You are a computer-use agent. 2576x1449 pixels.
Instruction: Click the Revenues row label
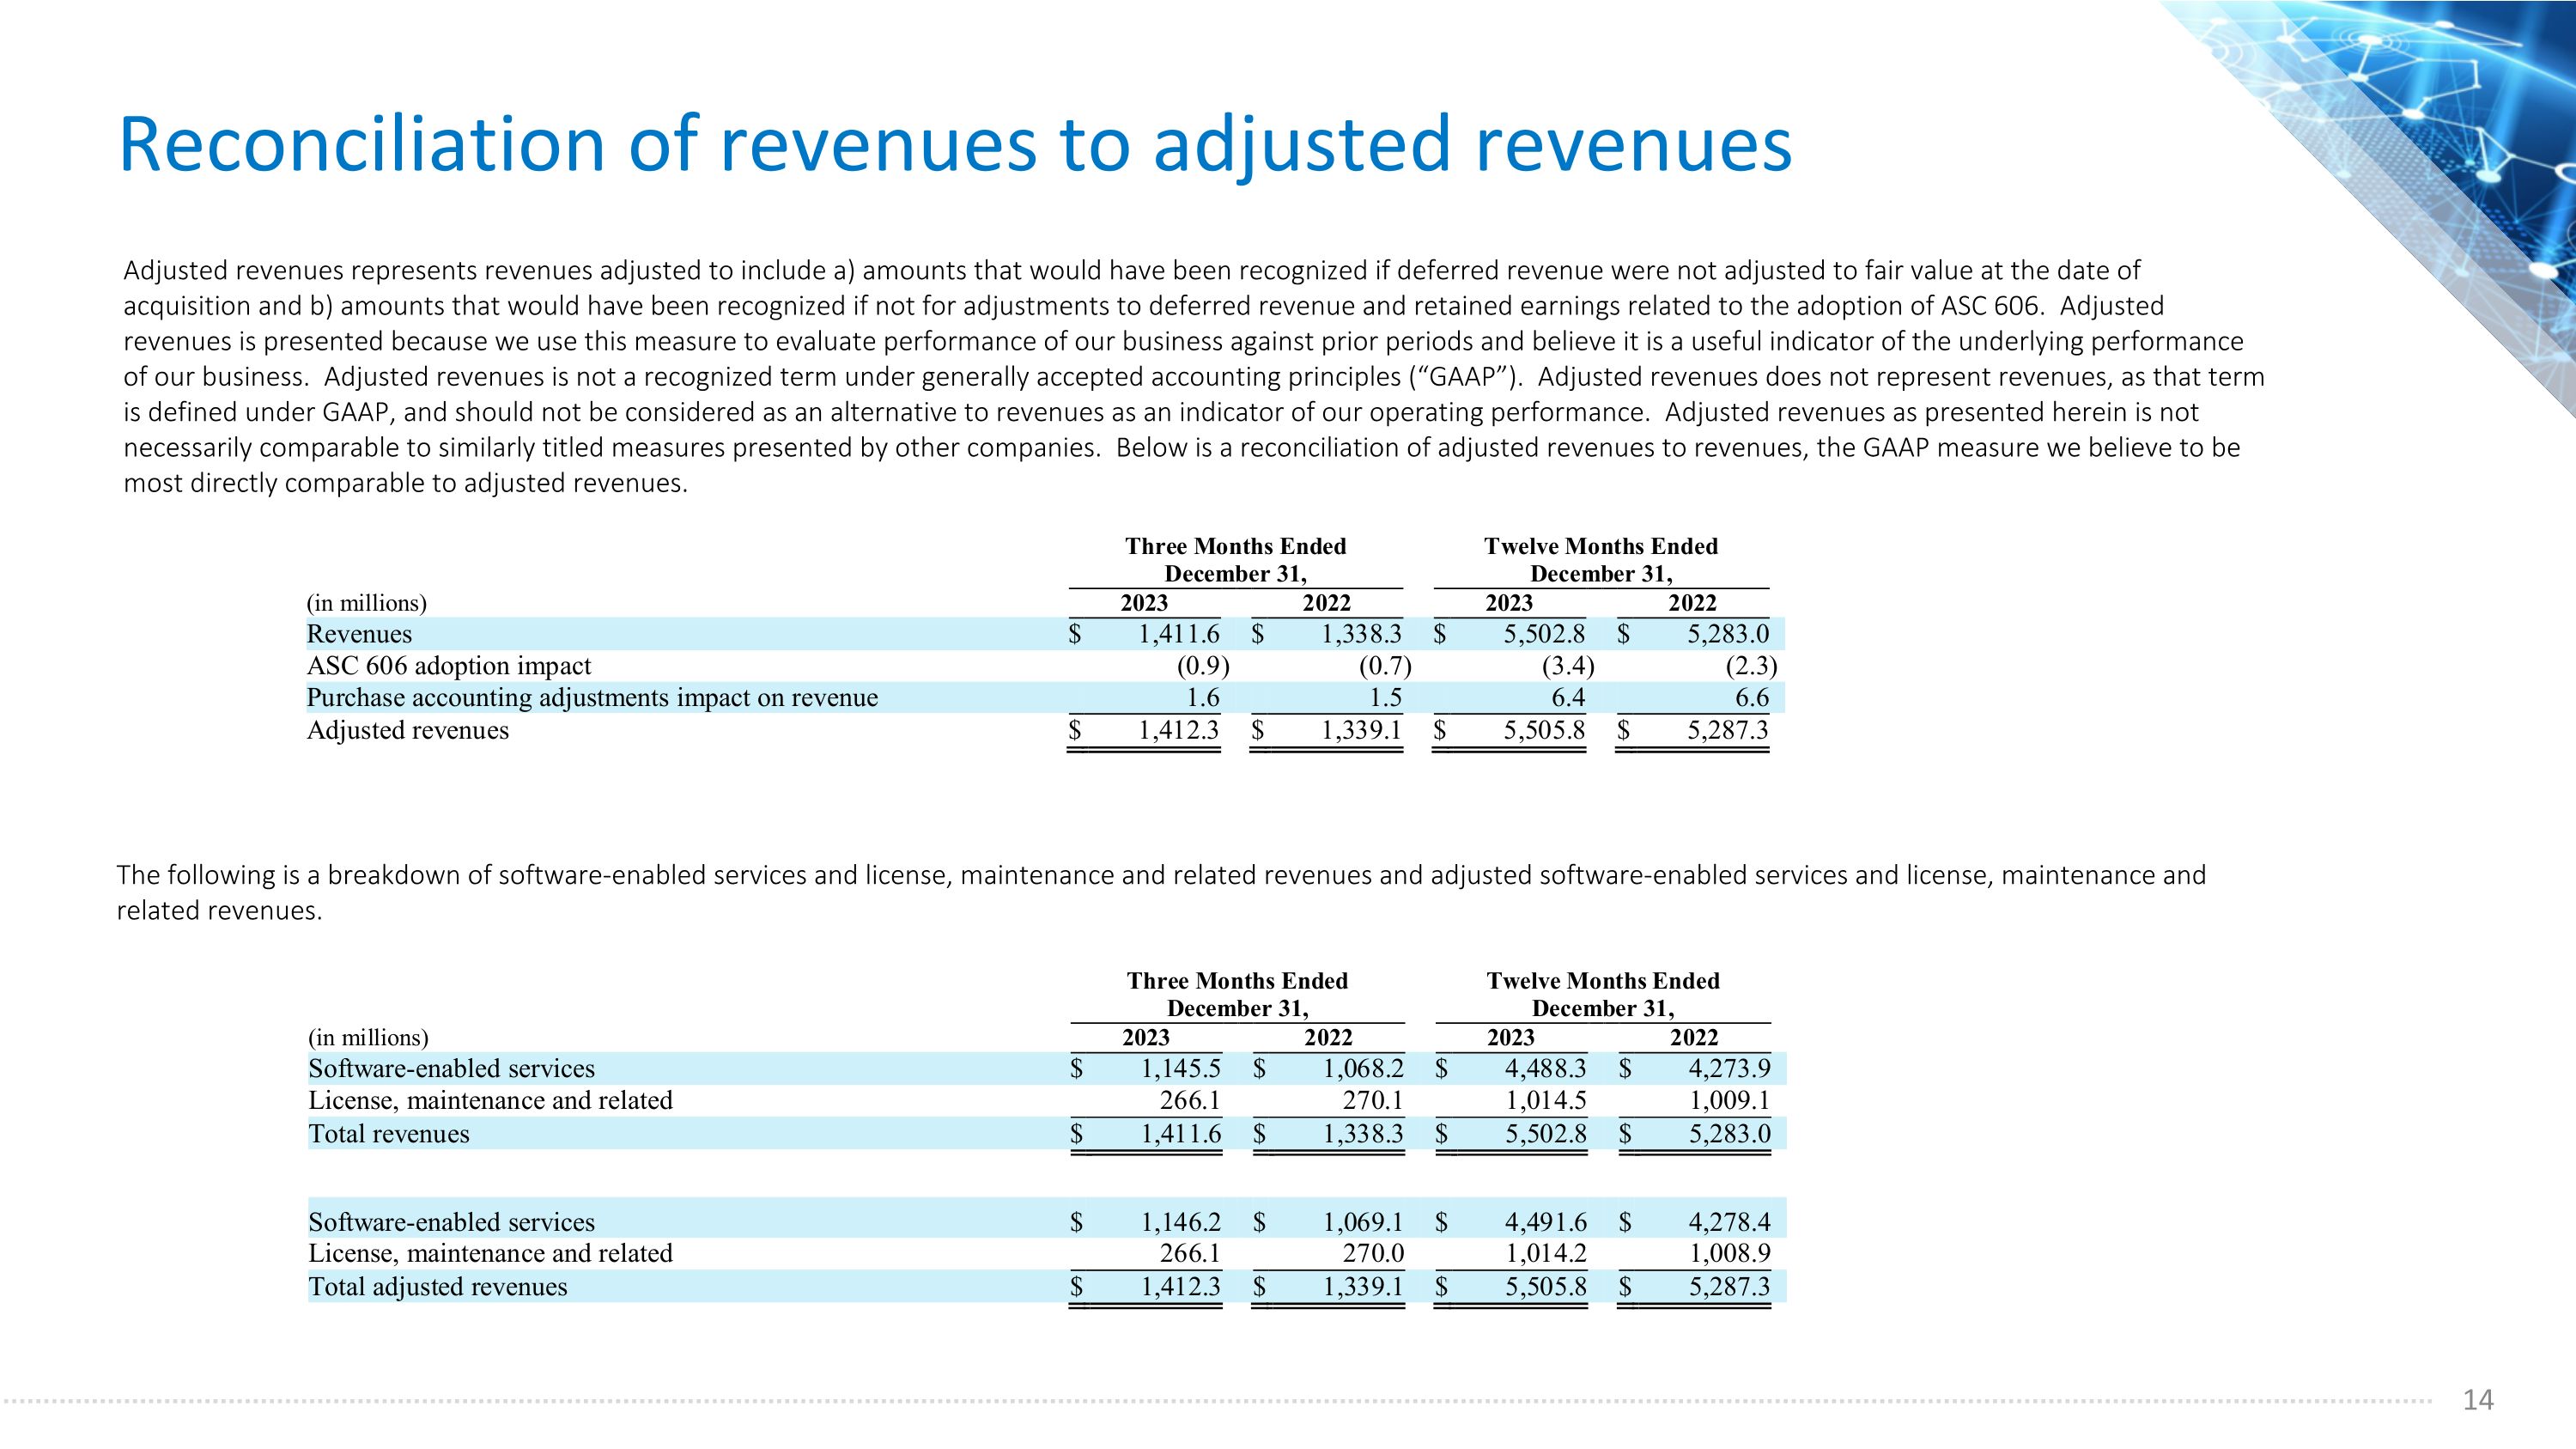(x=359, y=634)
